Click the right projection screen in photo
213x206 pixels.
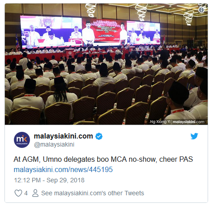143,32
